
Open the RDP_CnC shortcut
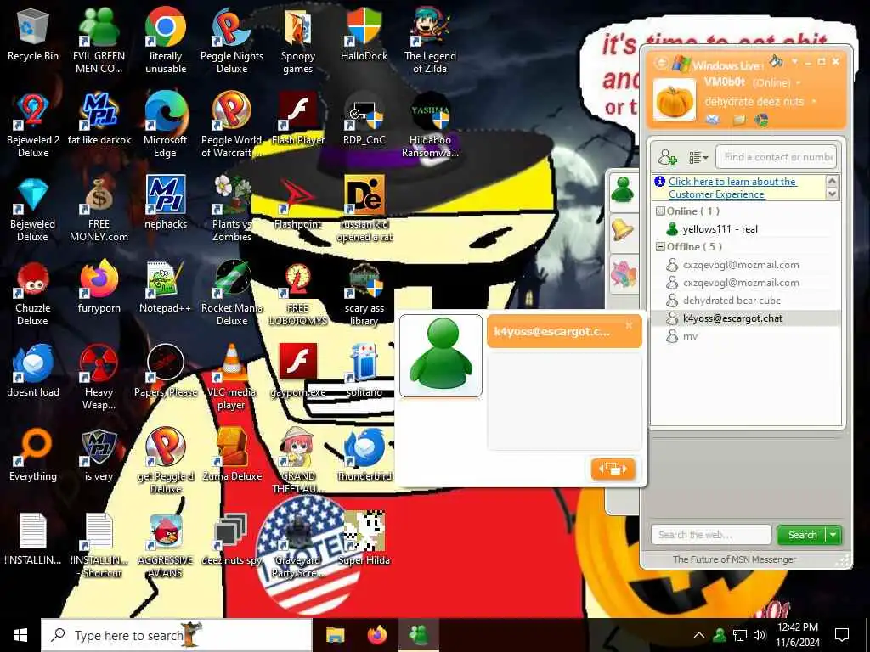pyautogui.click(x=364, y=119)
